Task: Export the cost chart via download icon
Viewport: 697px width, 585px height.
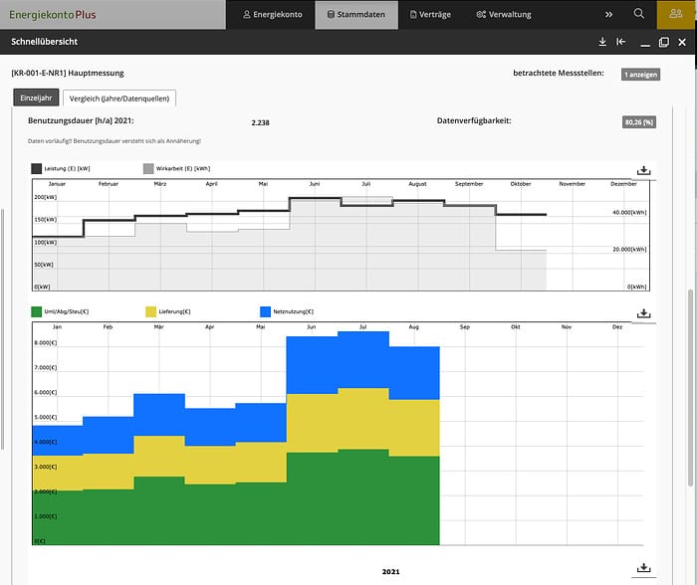Action: point(643,313)
